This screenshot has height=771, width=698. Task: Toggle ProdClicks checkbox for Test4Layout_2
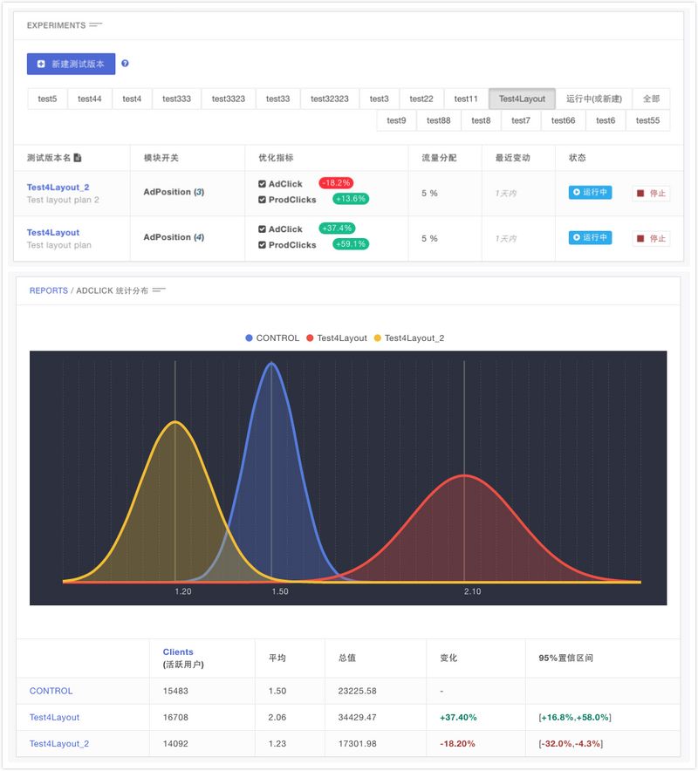[x=263, y=200]
